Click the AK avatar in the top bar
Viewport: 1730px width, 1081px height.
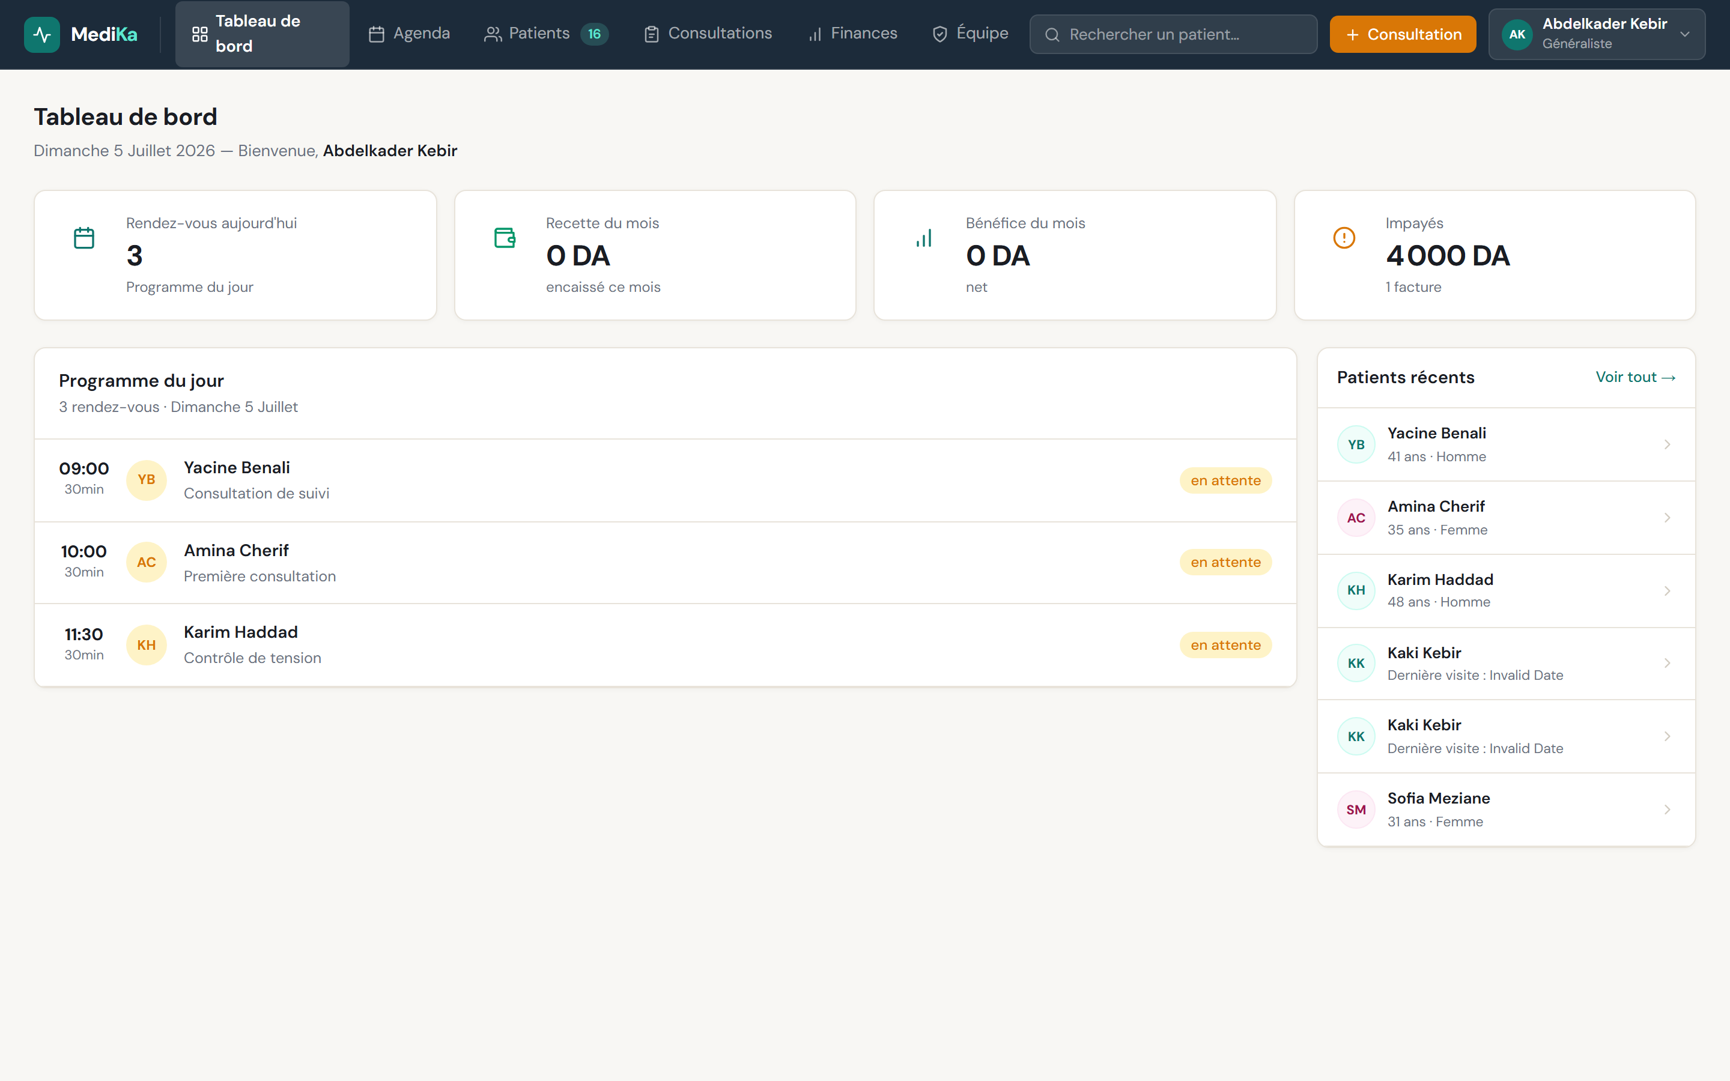[x=1517, y=34]
